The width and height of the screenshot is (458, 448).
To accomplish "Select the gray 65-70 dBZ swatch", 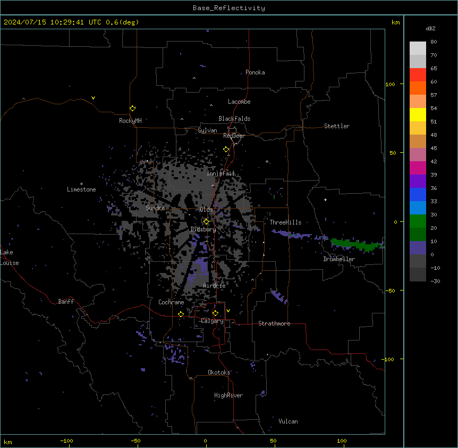I will tap(418, 61).
